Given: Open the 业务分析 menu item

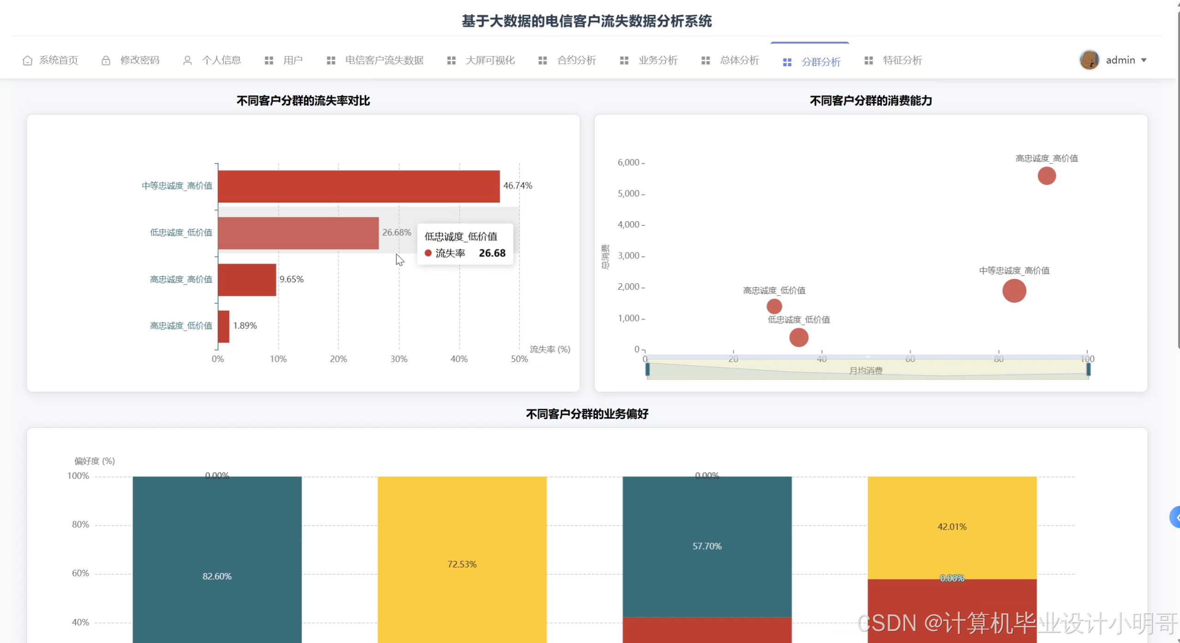Looking at the screenshot, I should 658,60.
